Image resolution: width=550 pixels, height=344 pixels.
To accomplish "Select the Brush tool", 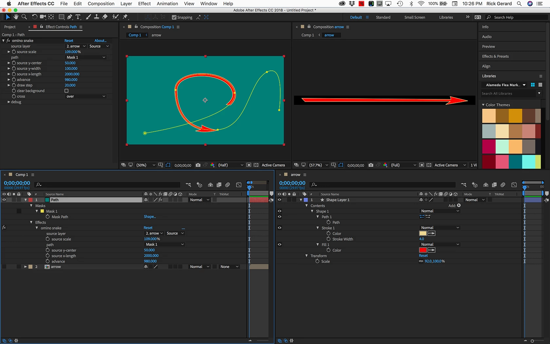I will pyautogui.click(x=88, y=17).
